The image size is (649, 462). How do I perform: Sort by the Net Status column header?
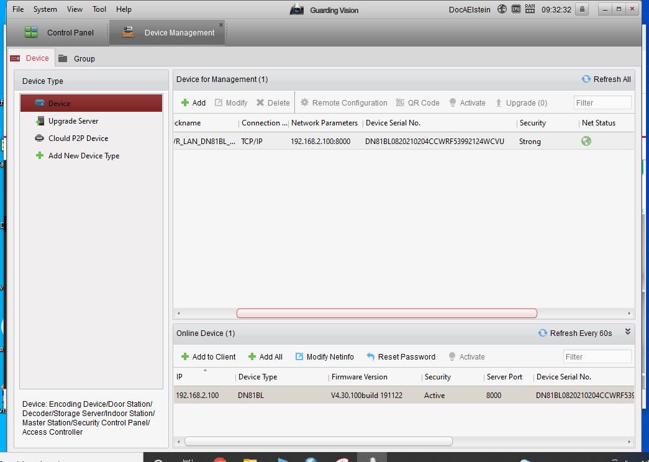click(x=599, y=123)
